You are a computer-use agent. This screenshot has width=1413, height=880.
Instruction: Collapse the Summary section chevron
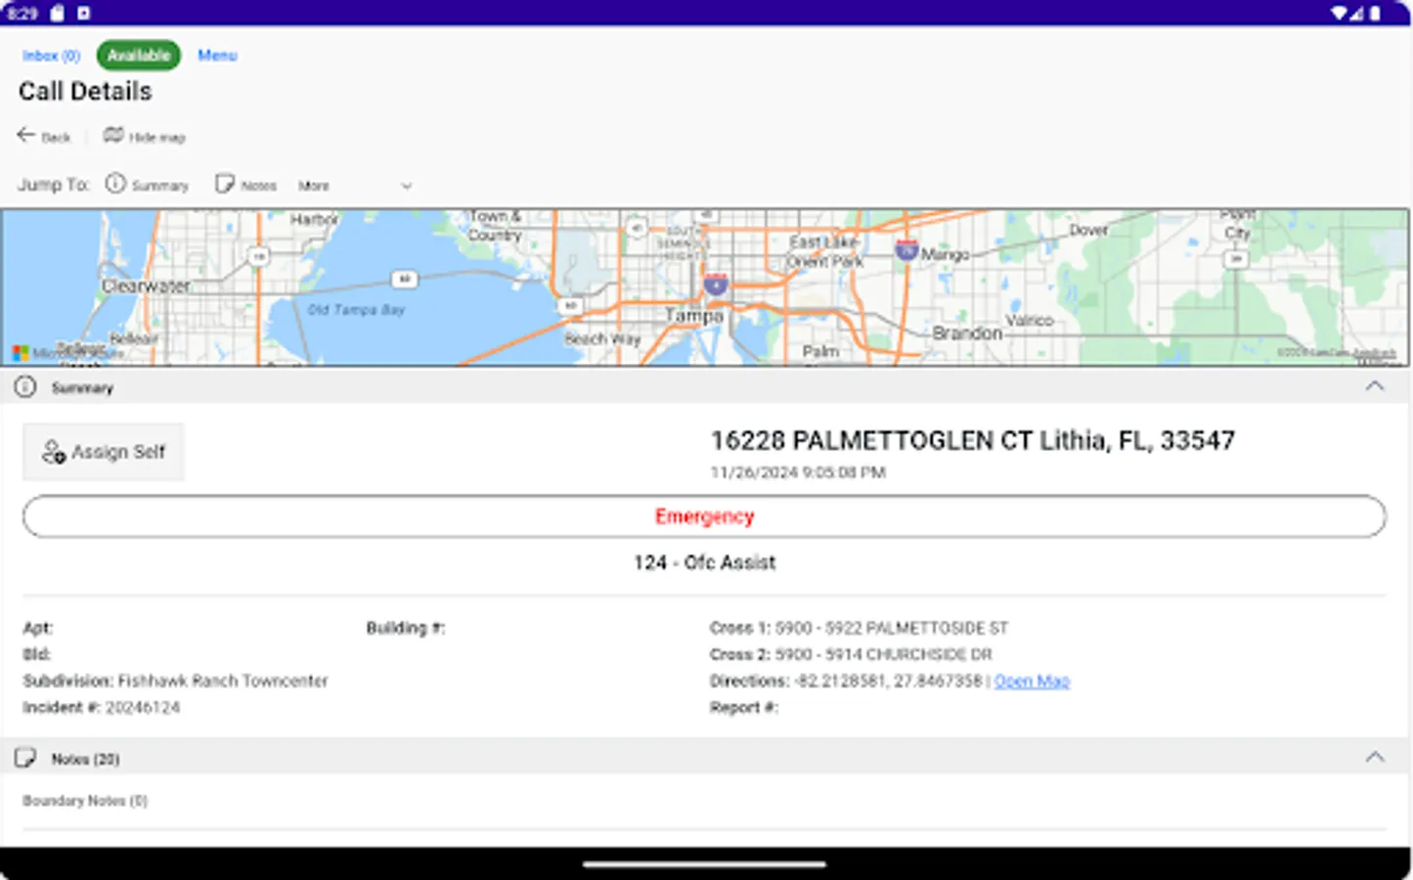tap(1375, 385)
